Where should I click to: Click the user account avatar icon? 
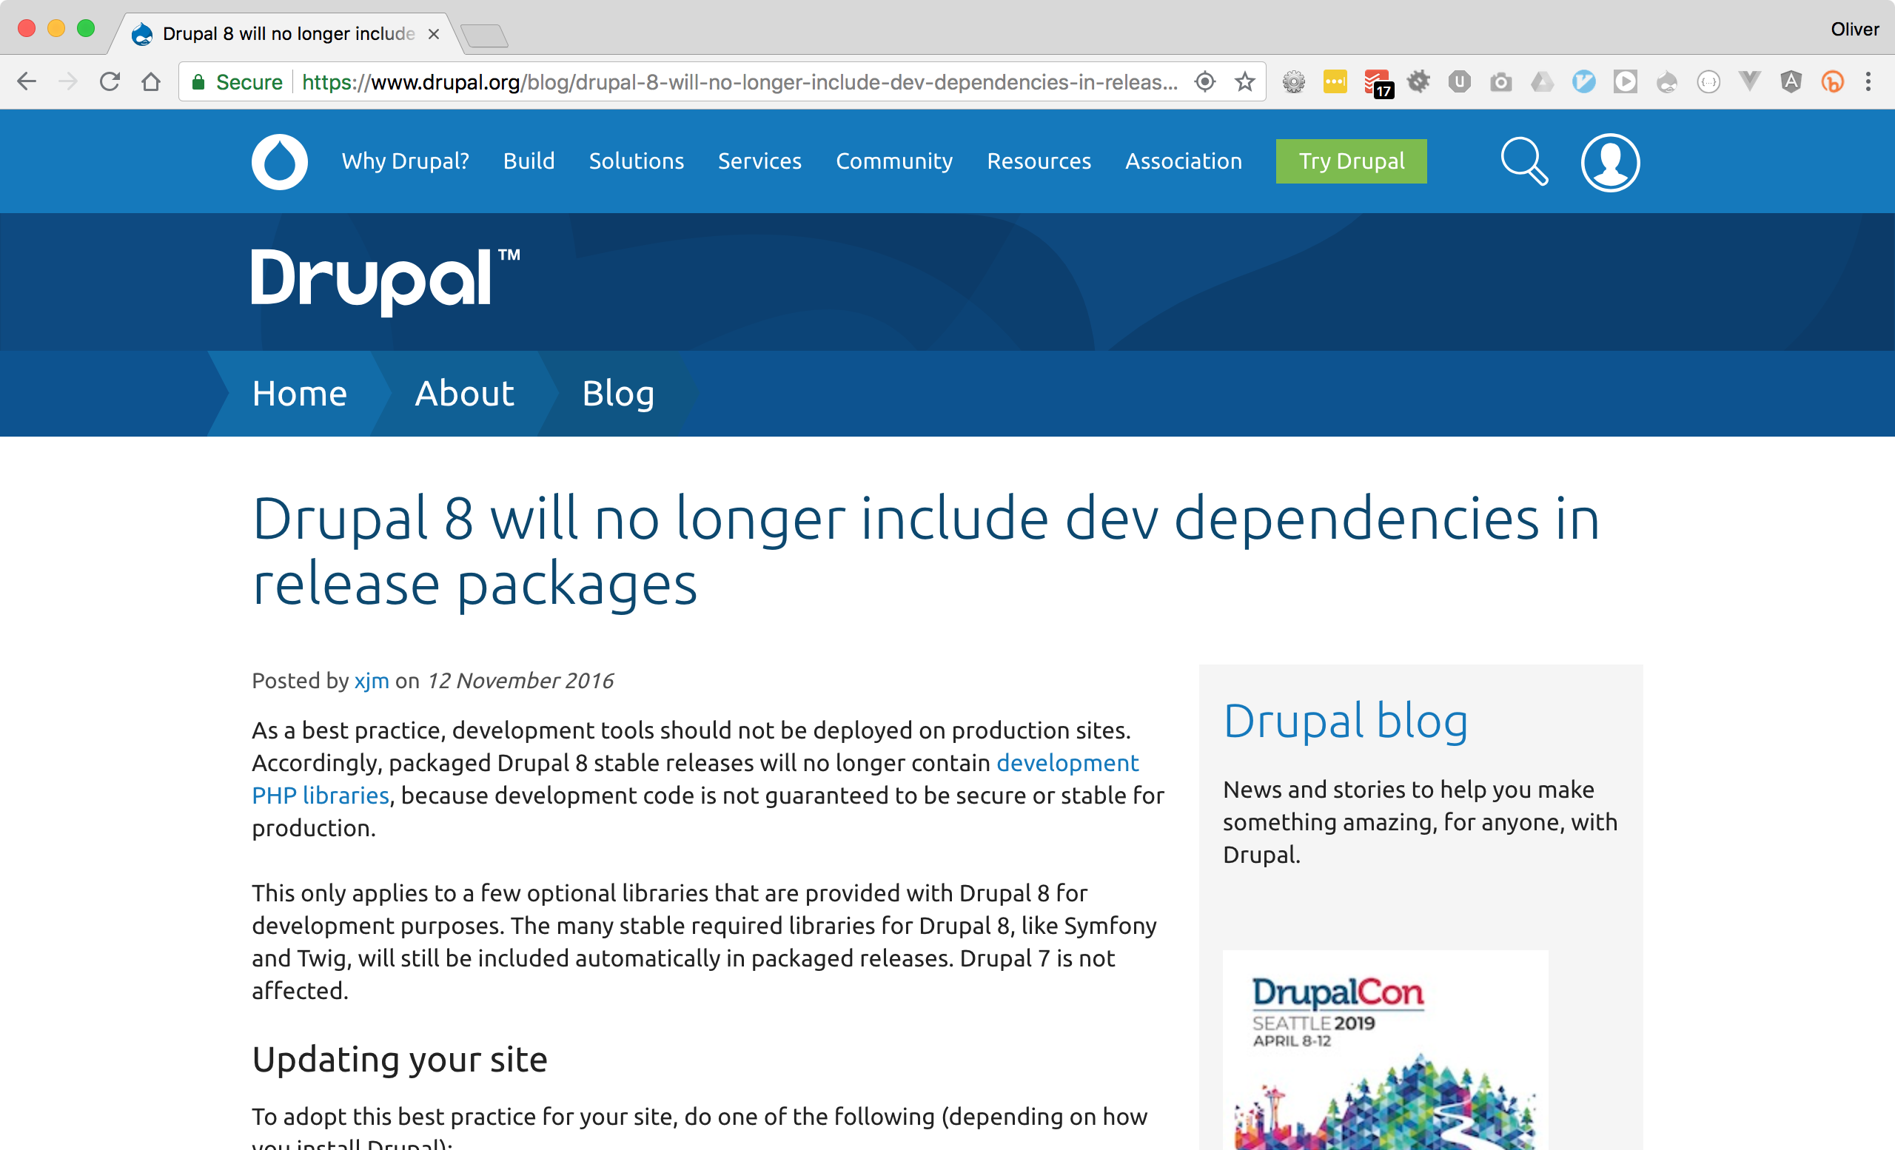tap(1610, 162)
